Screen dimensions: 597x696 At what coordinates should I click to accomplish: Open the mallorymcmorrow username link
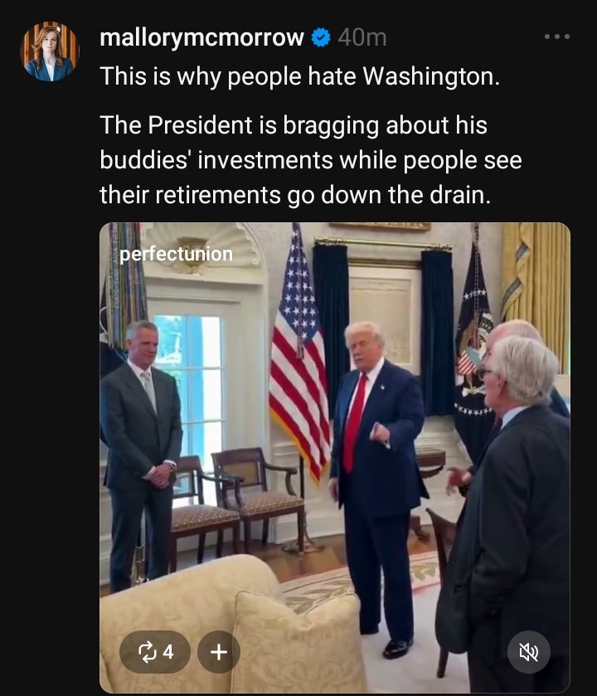(201, 37)
